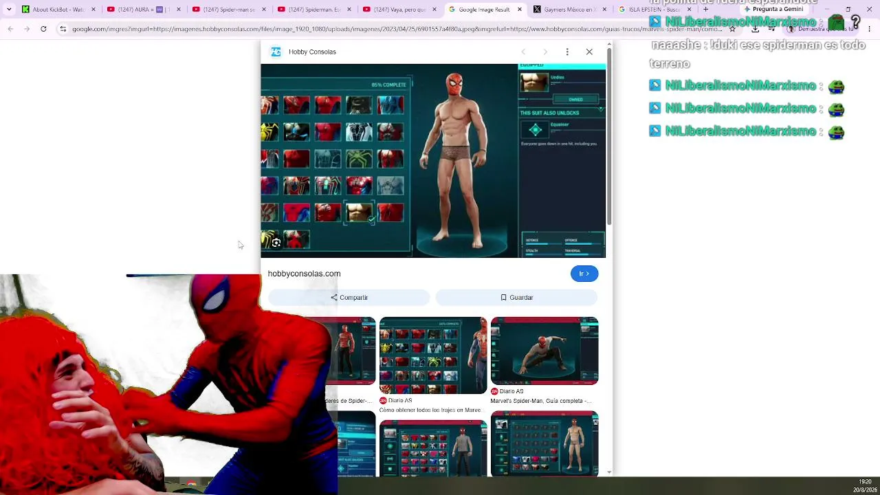
Task: Click the Pregunta a Gemini button
Action: (x=773, y=10)
